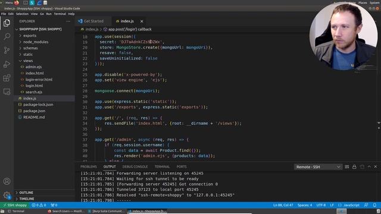Open the File menu
This screenshot has width=381, height=214.
4,14
